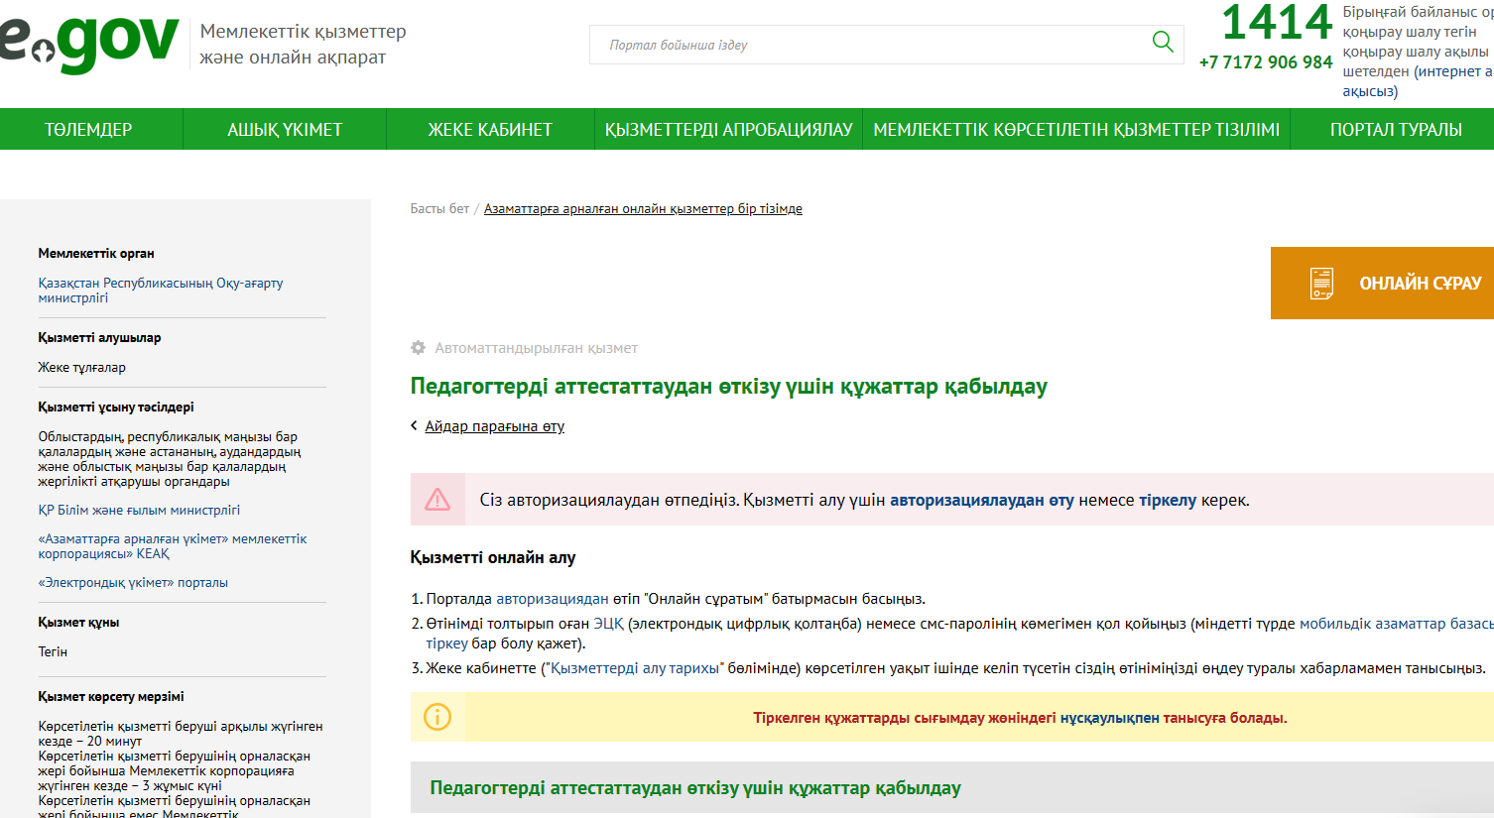1494x818 pixels.
Task: Go to ЖЕКЕ КАБИНЕТ
Action: pyautogui.click(x=490, y=130)
